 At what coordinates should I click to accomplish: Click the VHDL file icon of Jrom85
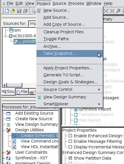click(16, 42)
